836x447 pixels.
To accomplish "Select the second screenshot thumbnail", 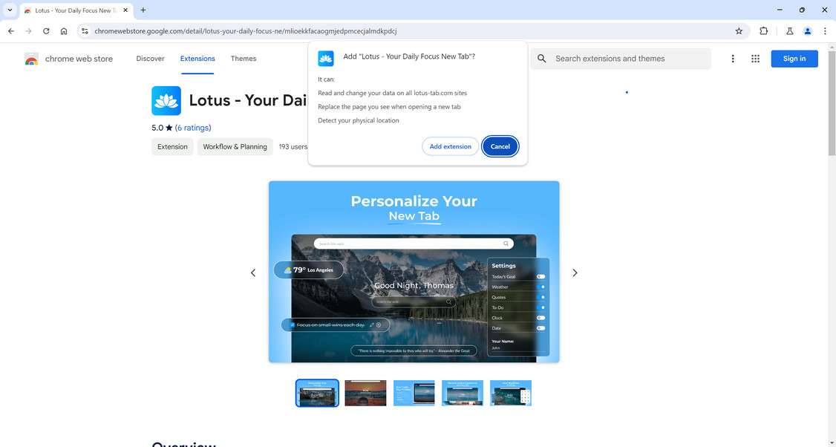I will point(365,393).
